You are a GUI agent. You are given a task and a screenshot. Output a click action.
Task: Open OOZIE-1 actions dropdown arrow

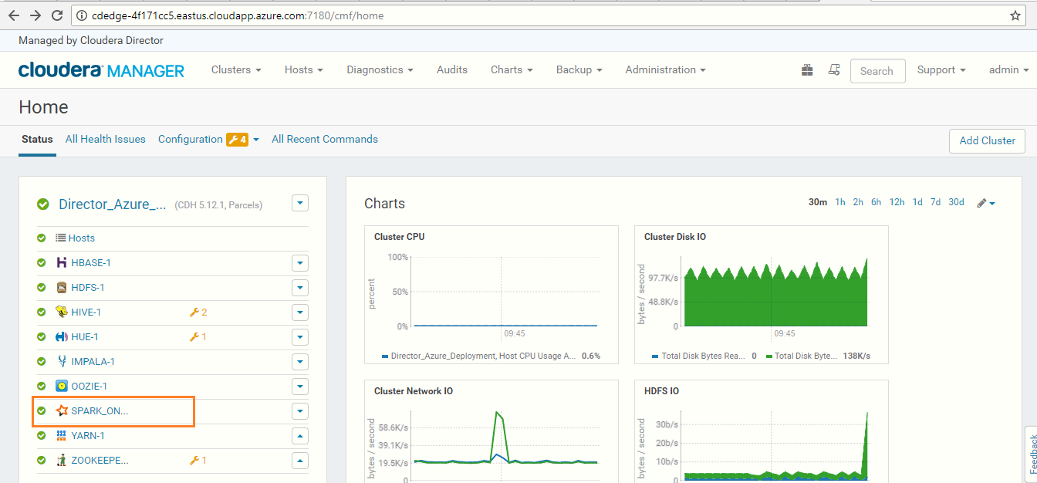(300, 387)
